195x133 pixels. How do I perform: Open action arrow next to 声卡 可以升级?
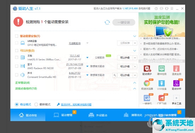135,75
